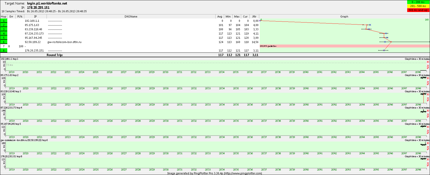Click the green 0 - 200 ms legend swatch
This screenshot has width=430, height=175.
click(418, 2)
